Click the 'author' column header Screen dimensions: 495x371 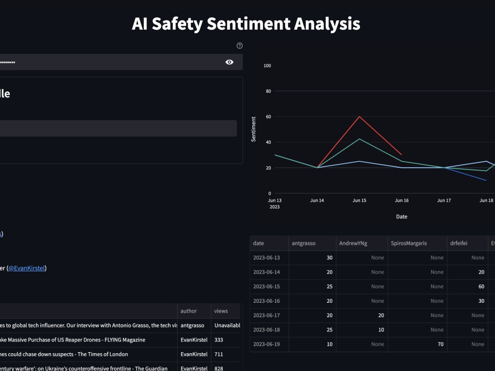click(x=194, y=311)
